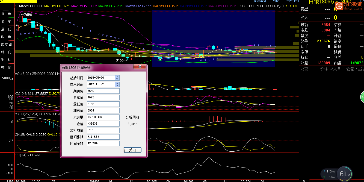364x182 pixels.
Task: Click the yellow progress bar at top left
Action: pos(18,1)
